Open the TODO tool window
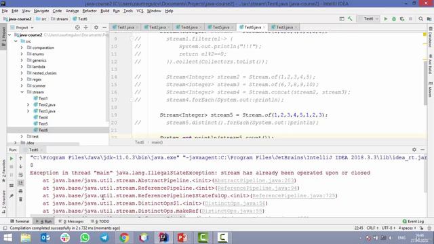 (x=100, y=222)
